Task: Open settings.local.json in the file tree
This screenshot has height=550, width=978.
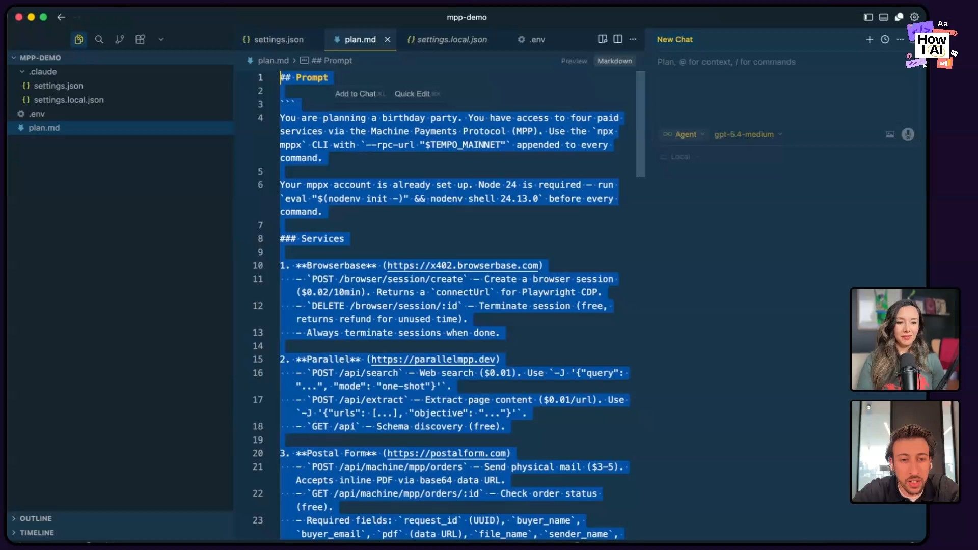Action: click(121, 100)
